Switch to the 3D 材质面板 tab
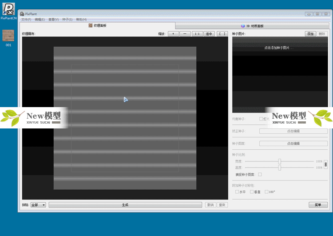 [x=252, y=26]
